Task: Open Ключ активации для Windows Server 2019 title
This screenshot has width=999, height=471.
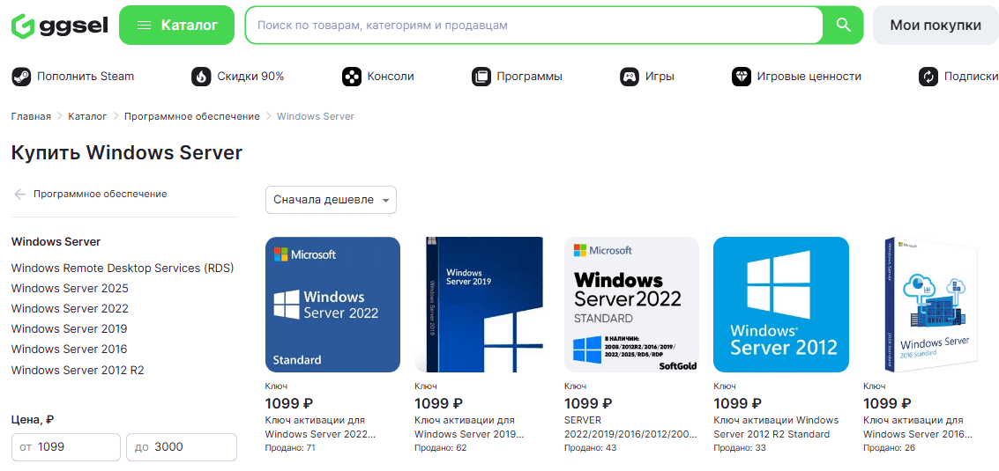Action: (469, 427)
